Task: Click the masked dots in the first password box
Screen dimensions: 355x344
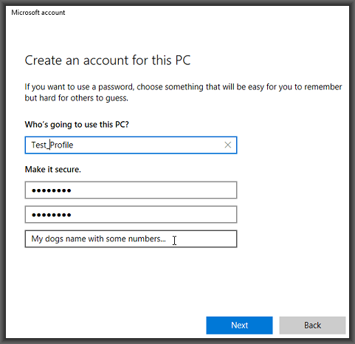Action: tap(52, 190)
